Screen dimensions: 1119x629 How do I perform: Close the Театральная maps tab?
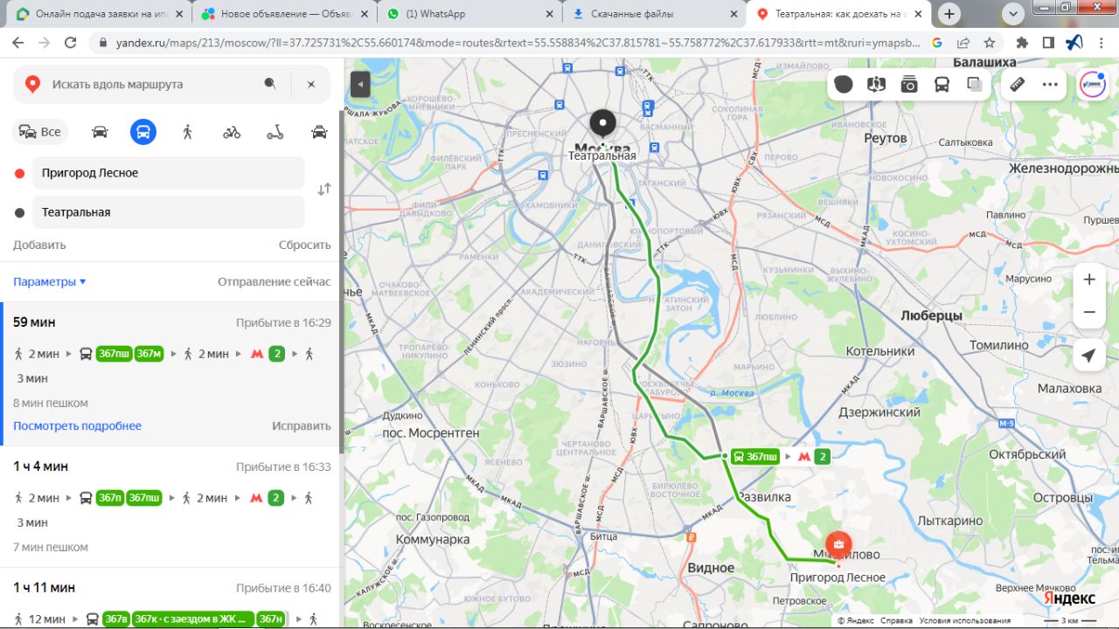[917, 14]
